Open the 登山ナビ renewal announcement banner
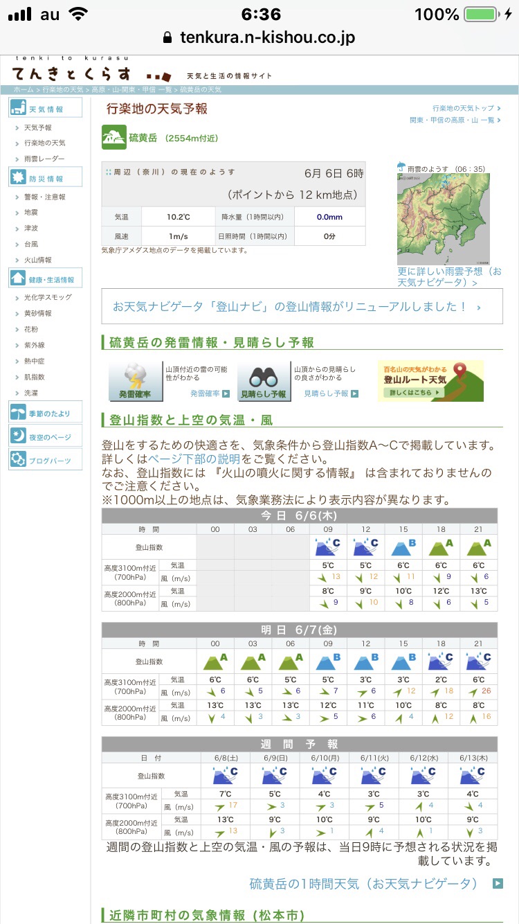 click(x=302, y=306)
